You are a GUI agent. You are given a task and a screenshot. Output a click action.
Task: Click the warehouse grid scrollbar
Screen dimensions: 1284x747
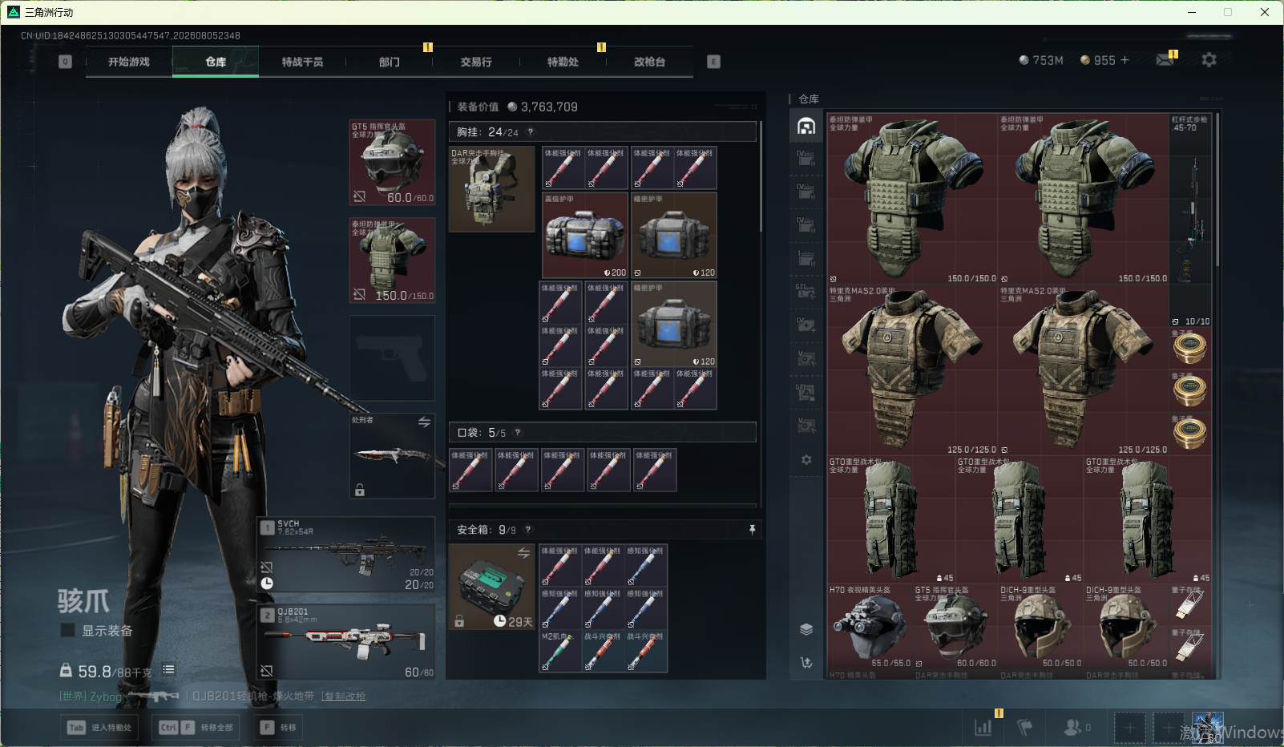pos(1217,189)
